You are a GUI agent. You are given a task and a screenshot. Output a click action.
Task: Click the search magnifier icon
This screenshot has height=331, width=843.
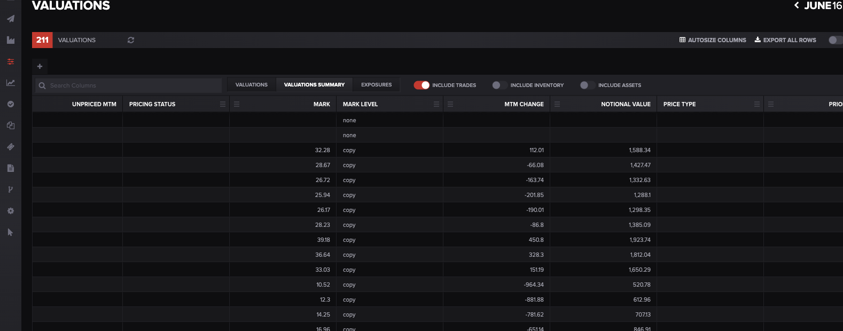coord(42,85)
